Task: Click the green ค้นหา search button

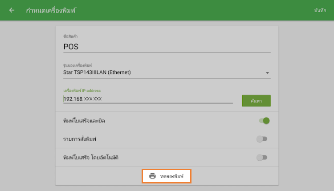Action: [x=256, y=101]
